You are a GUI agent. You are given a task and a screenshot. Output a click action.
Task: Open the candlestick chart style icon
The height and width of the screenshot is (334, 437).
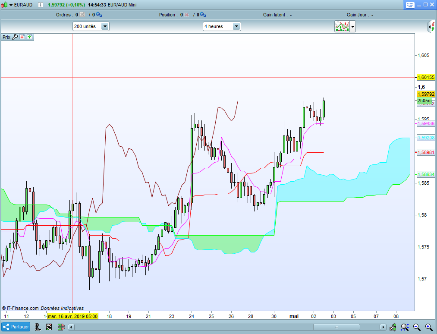click(x=4, y=5)
